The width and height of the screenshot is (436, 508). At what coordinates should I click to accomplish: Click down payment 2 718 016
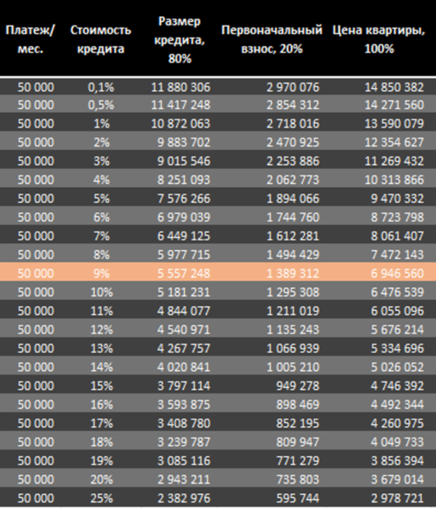click(x=293, y=123)
